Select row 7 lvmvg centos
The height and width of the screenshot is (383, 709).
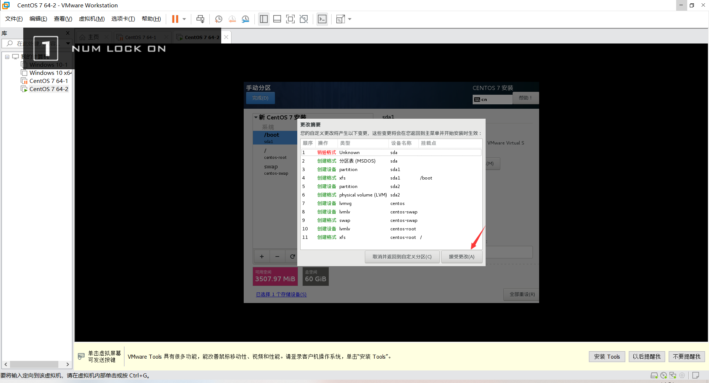[391, 203]
